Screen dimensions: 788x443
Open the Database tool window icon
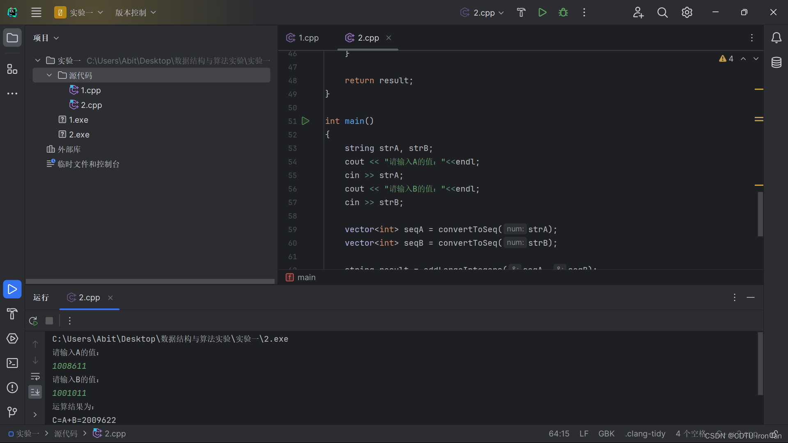coord(776,62)
